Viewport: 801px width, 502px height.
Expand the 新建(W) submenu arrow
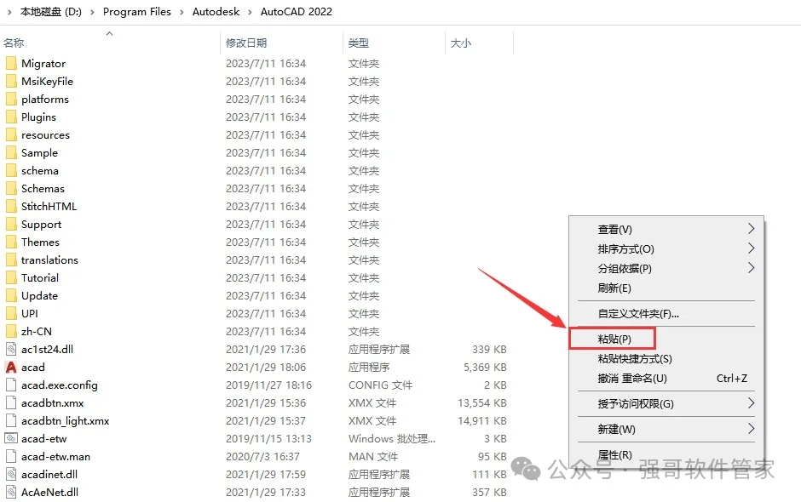tap(751, 429)
